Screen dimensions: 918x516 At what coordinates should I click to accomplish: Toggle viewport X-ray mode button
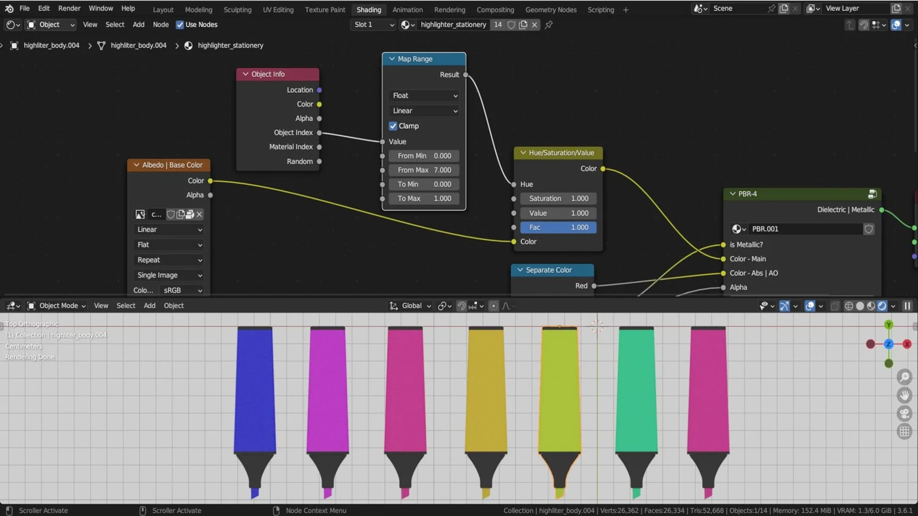click(x=835, y=306)
